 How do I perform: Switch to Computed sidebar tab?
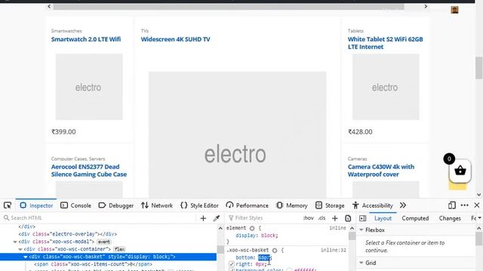415,218
